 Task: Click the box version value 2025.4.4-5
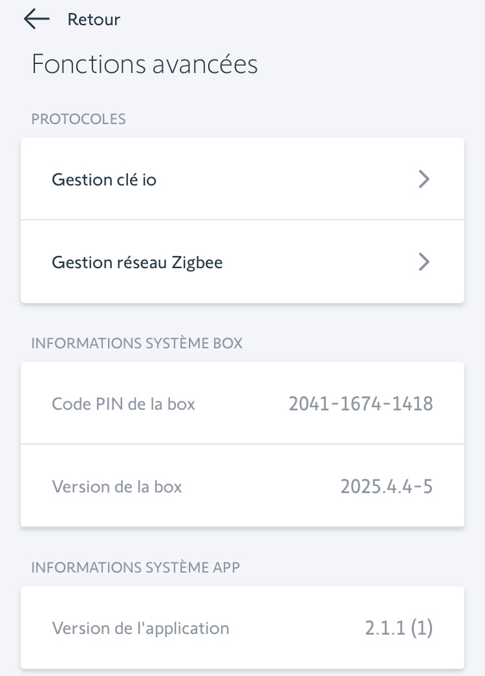(387, 487)
